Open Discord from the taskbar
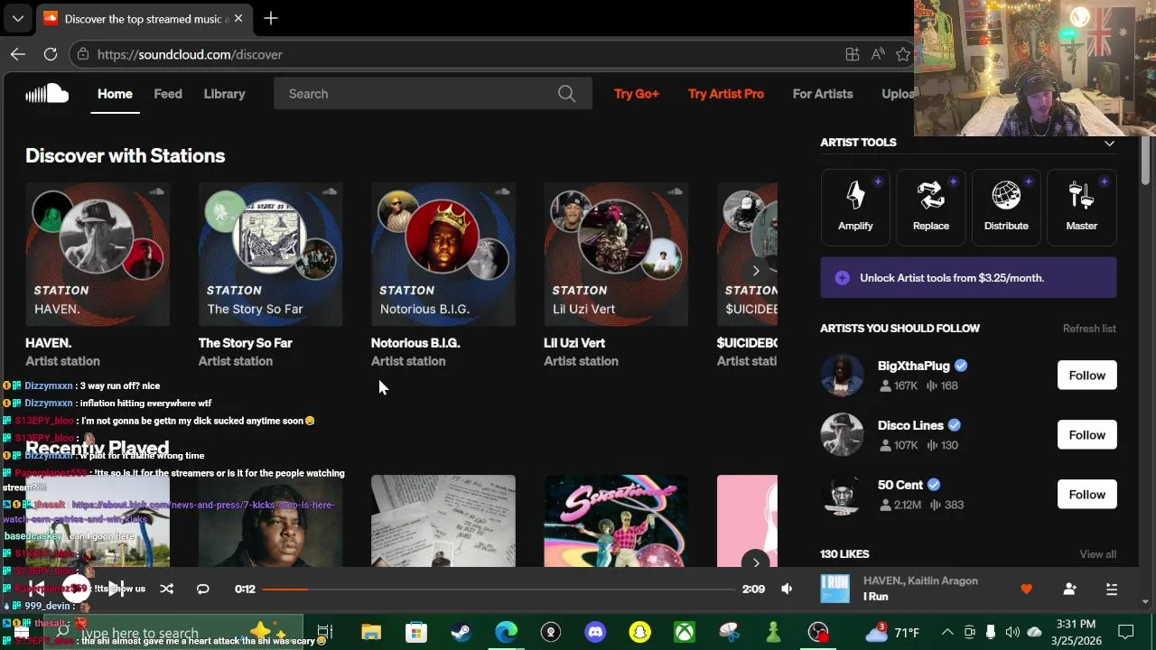This screenshot has height=650, width=1156. pos(595,633)
